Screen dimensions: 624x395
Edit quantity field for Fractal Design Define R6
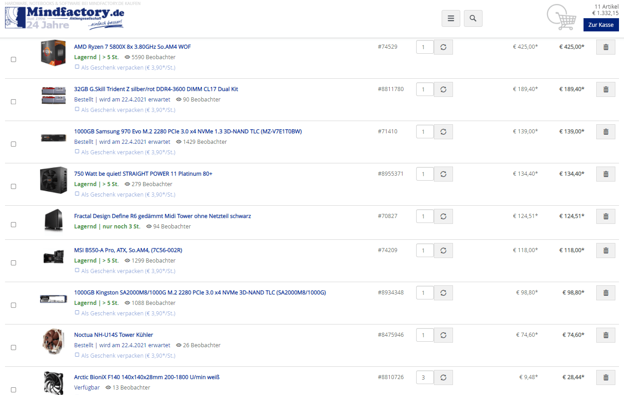pyautogui.click(x=425, y=216)
